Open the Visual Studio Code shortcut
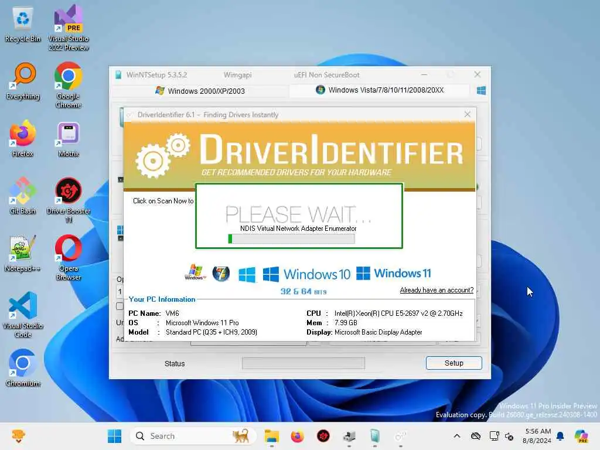This screenshot has width=600, height=450. click(x=23, y=315)
